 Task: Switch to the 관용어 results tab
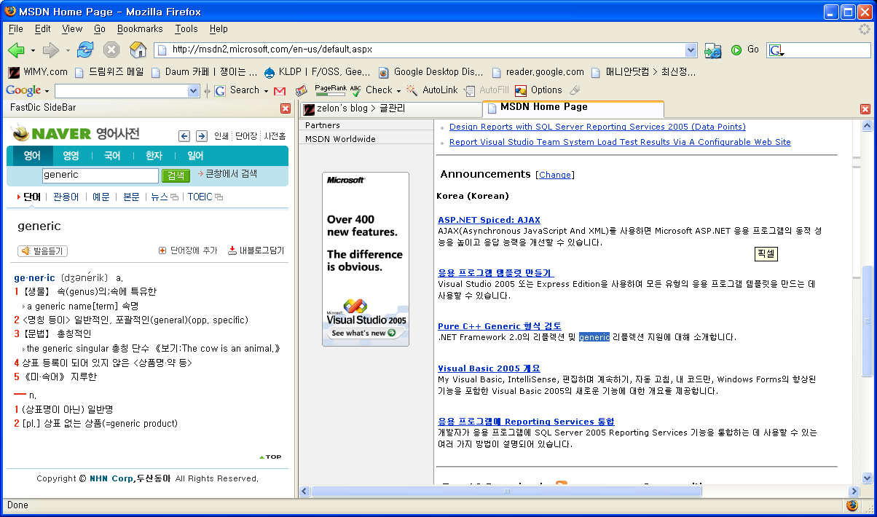pyautogui.click(x=66, y=197)
